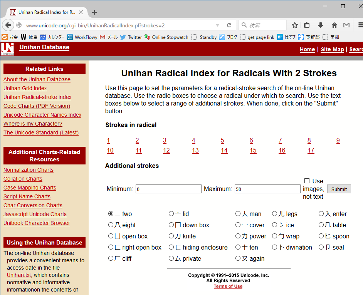Open the downloads arrow icon
This screenshot has height=295, width=363.
click(x=320, y=25)
